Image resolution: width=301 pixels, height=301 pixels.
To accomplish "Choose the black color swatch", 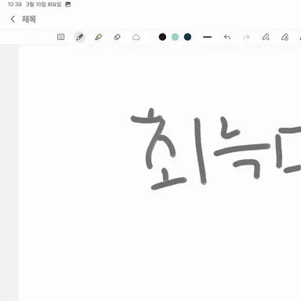I will click(162, 37).
